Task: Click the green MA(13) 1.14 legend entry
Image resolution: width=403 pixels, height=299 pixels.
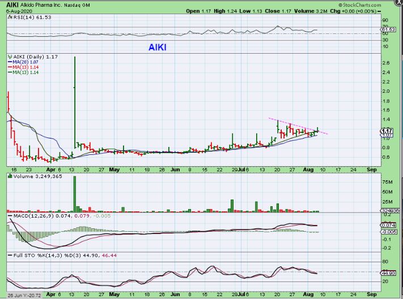Action: coord(24,72)
